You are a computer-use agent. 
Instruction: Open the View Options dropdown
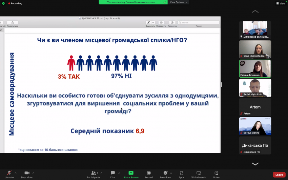pyautogui.click(x=178, y=2)
